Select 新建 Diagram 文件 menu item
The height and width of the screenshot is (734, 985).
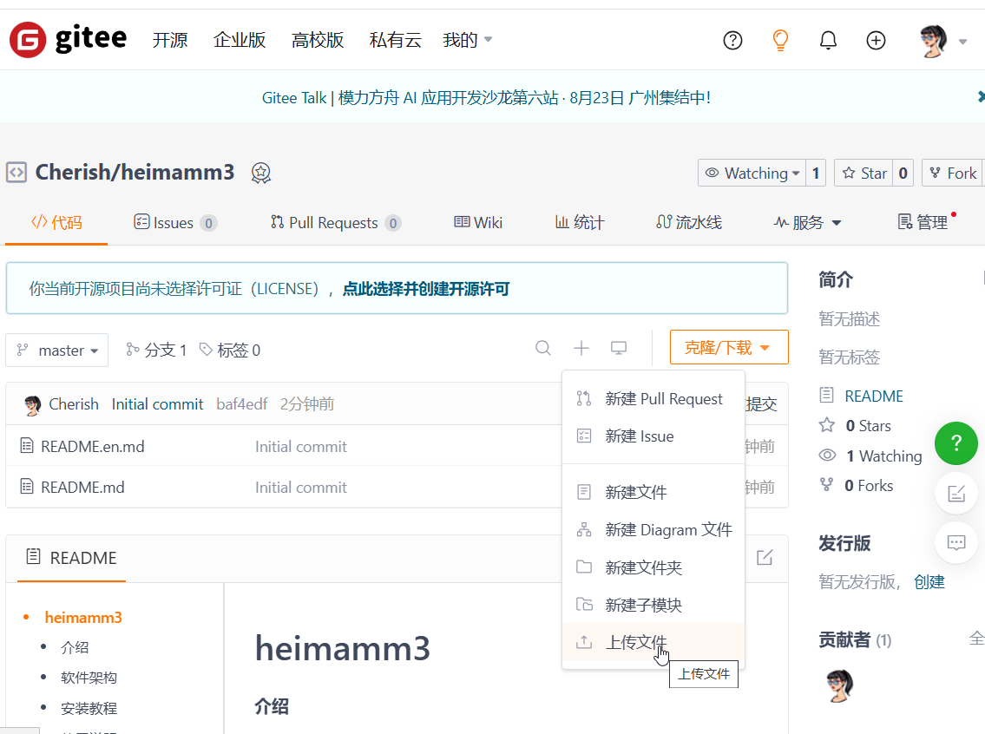tap(653, 529)
